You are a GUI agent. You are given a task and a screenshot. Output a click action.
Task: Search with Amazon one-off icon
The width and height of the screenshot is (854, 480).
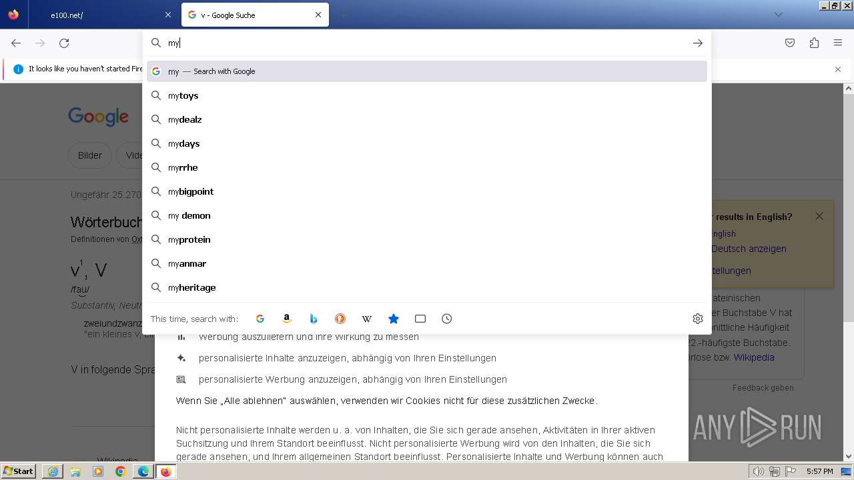pyautogui.click(x=287, y=319)
